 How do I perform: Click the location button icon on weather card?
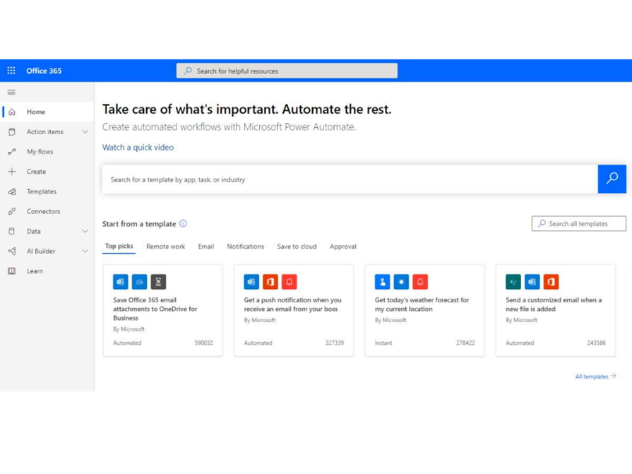[382, 282]
